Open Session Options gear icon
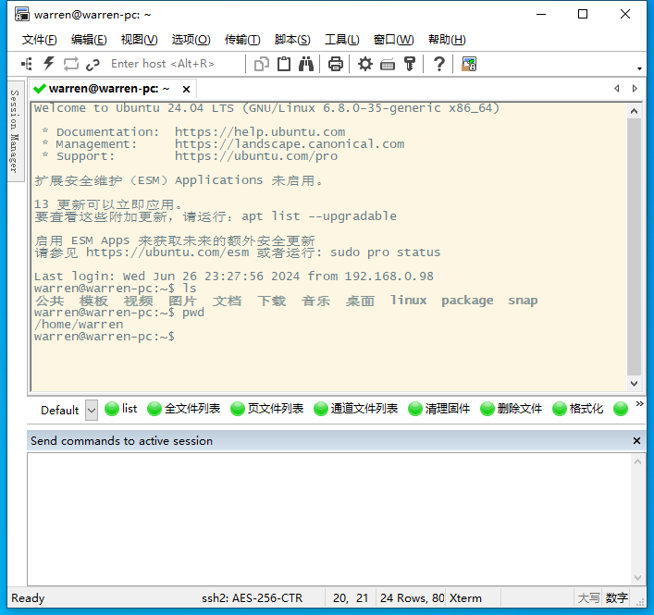This screenshot has height=615, width=654. [x=365, y=64]
